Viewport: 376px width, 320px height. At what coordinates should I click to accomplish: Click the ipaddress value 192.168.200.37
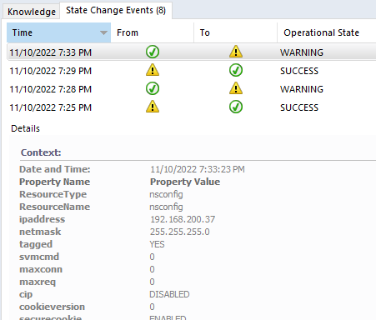point(183,219)
